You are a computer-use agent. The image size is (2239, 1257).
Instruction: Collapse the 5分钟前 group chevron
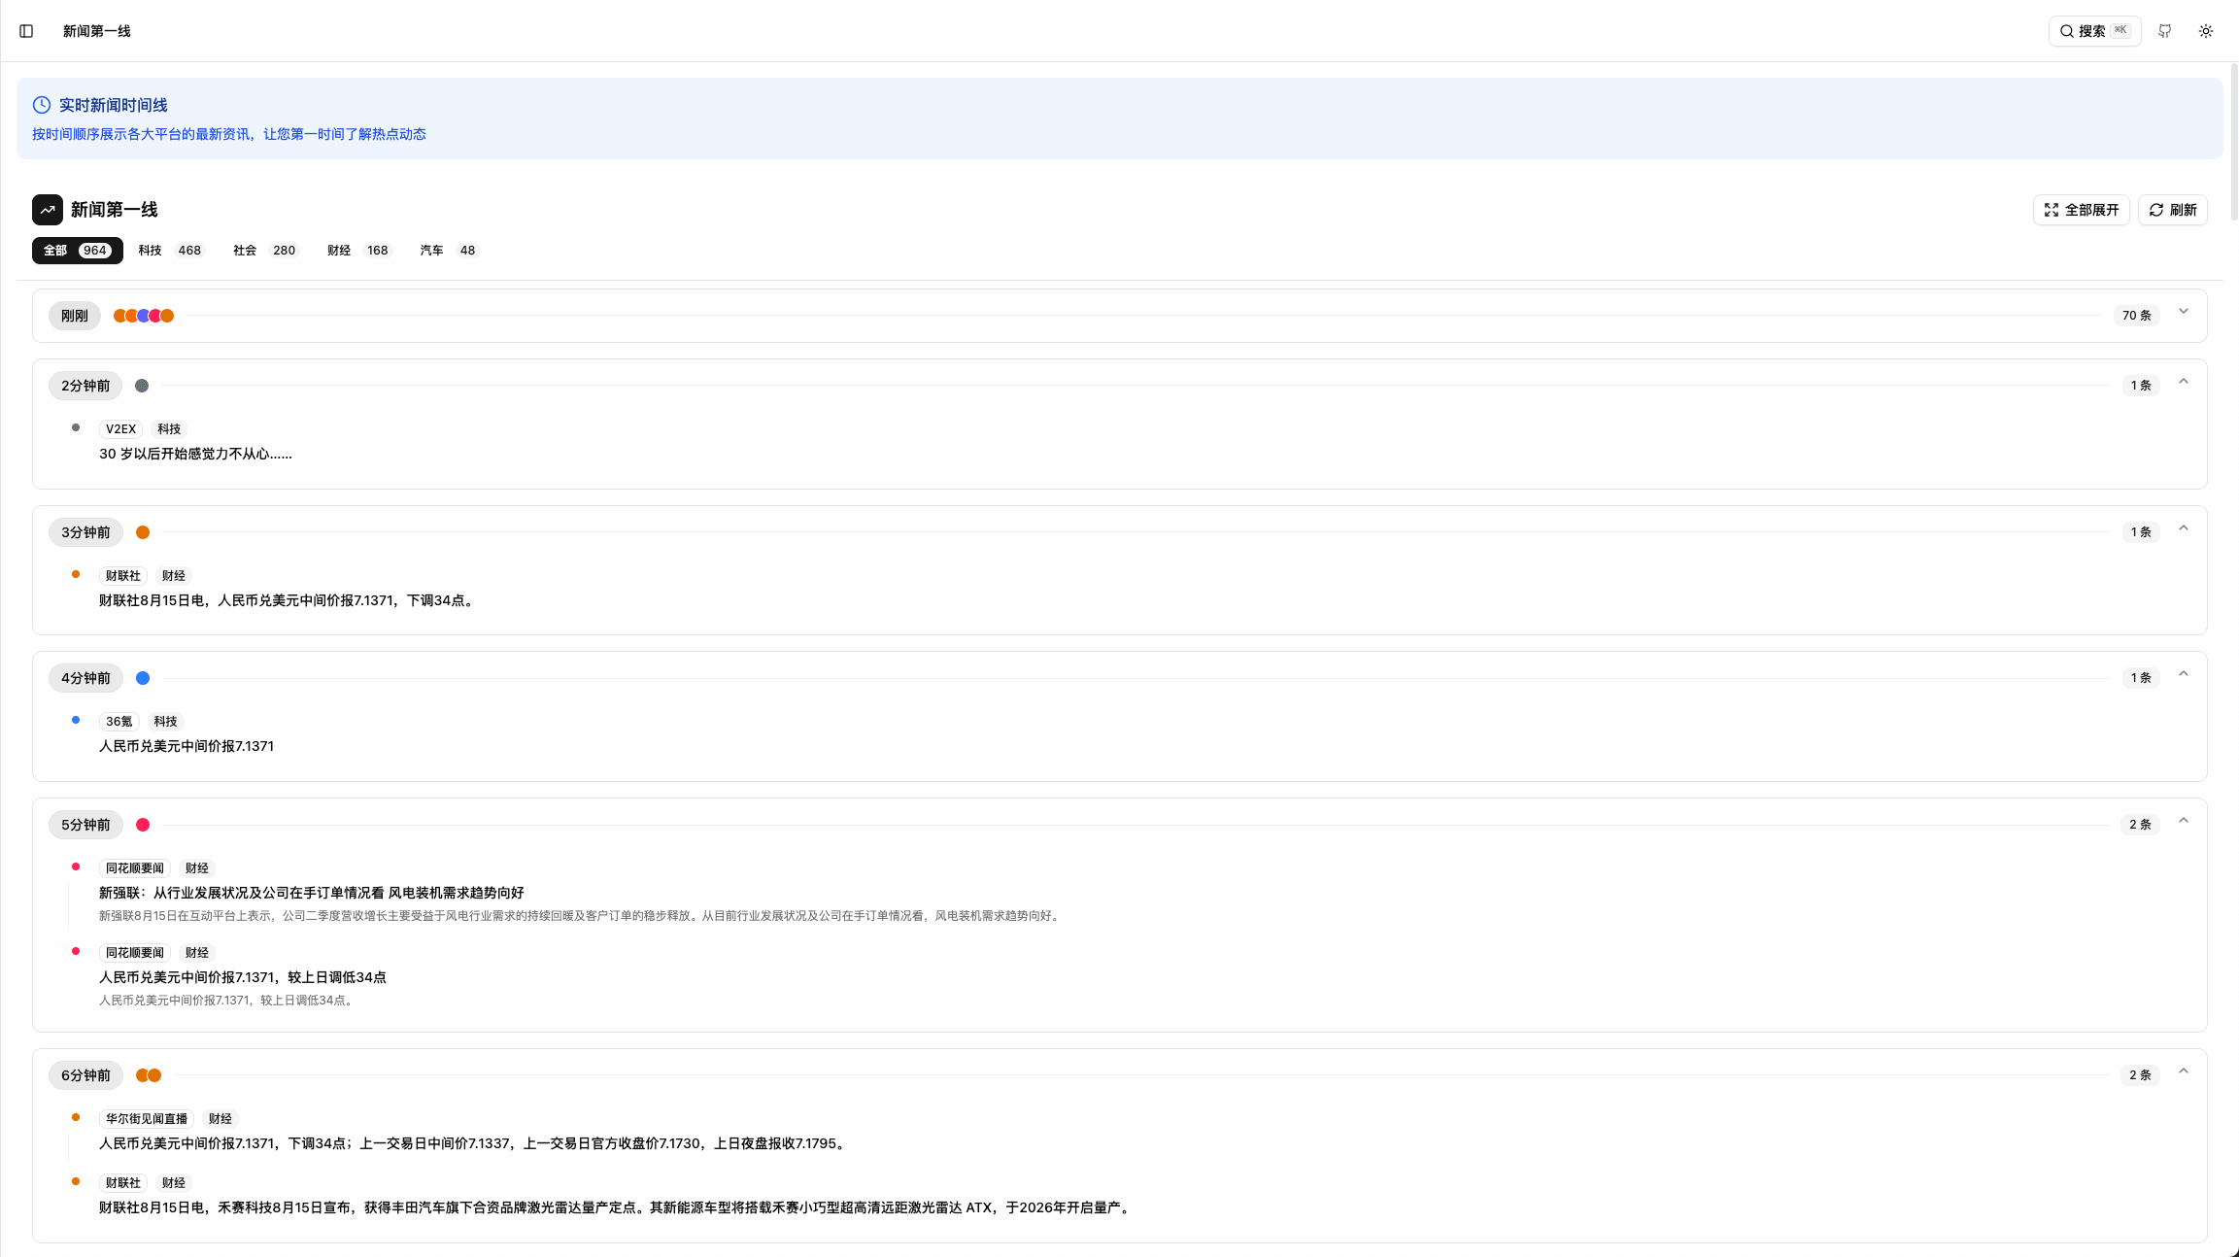pyautogui.click(x=2184, y=821)
